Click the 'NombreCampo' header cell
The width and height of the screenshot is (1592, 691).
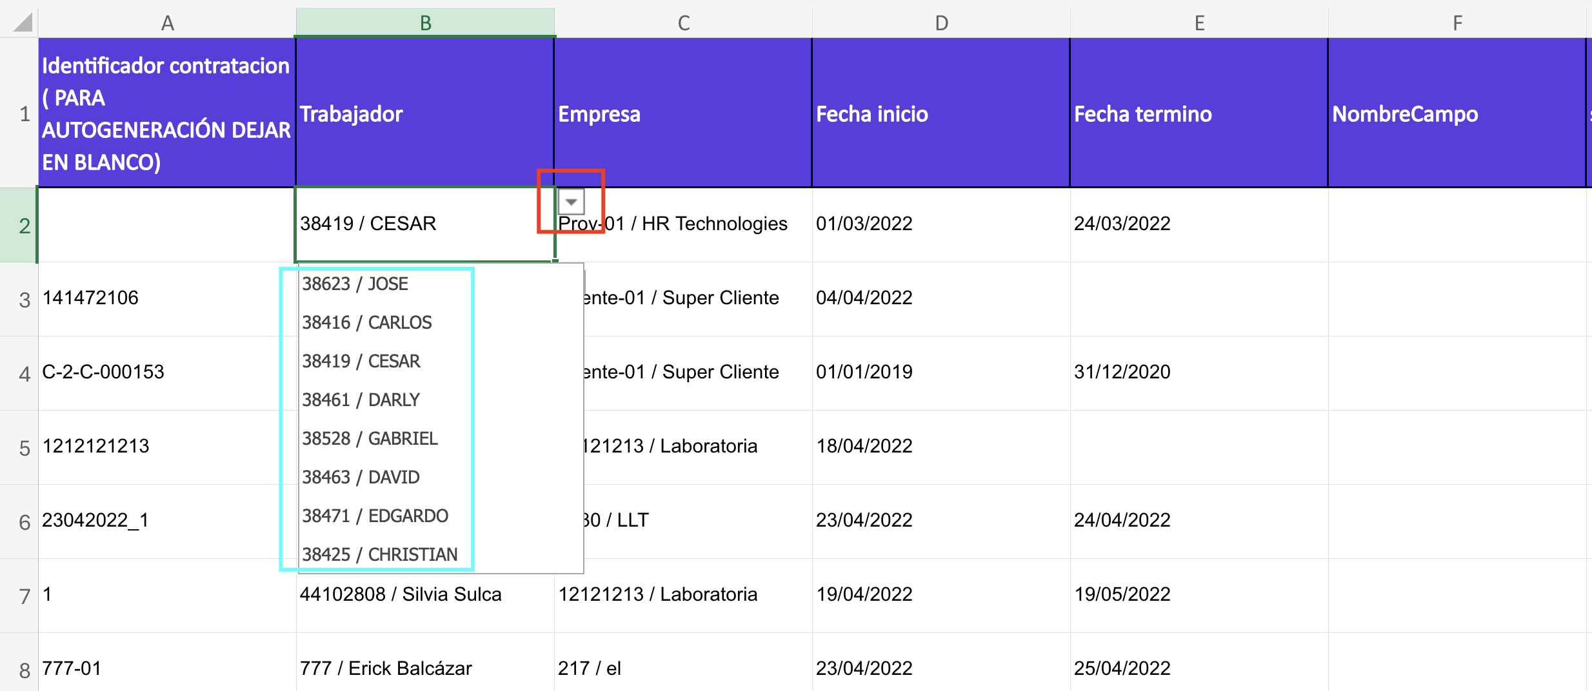pyautogui.click(x=1457, y=113)
